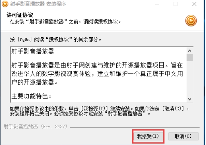Click the 许可证协议 heading
This screenshot has width=206, height=145.
pos(20,15)
